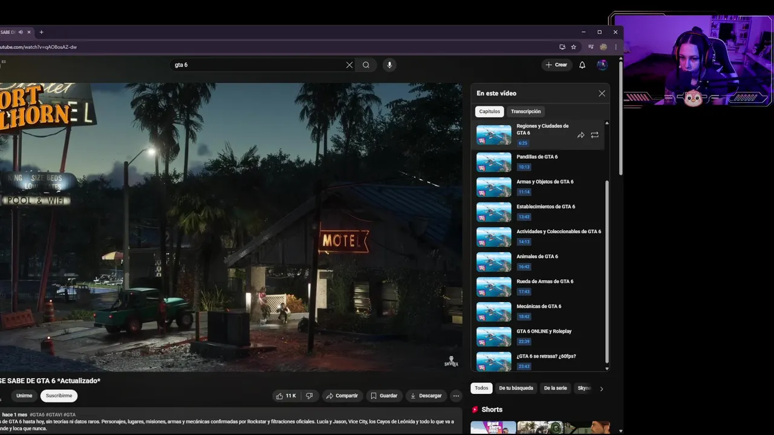Image resolution: width=774 pixels, height=435 pixels.
Task: Share the 'Regiones y Ciudades' chapter
Action: 580,135
